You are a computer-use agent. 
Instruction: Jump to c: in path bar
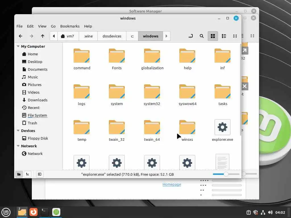click(x=132, y=36)
